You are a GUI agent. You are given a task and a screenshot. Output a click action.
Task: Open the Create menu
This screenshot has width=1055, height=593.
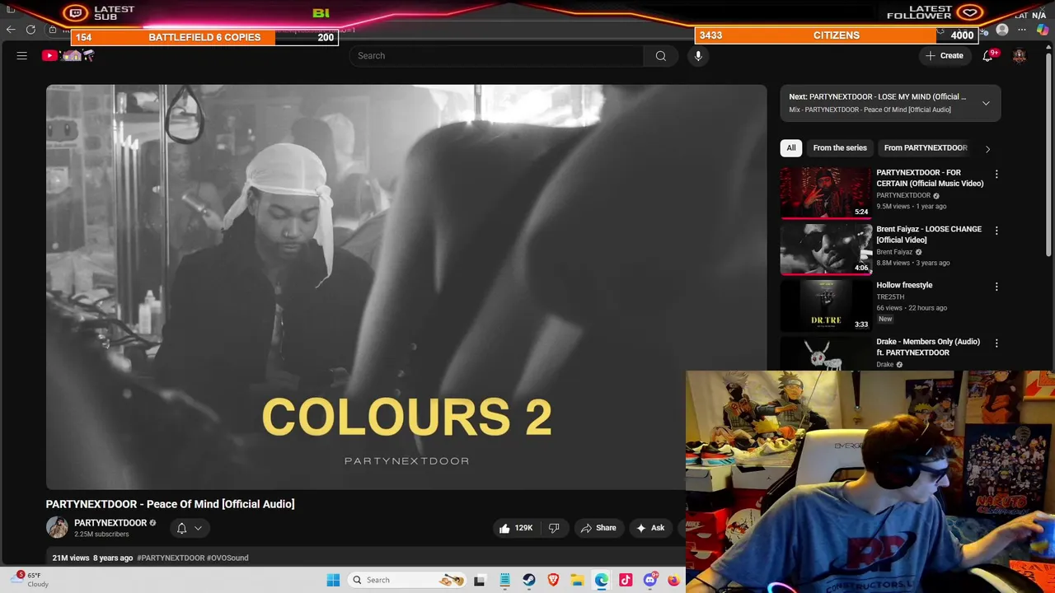point(944,55)
